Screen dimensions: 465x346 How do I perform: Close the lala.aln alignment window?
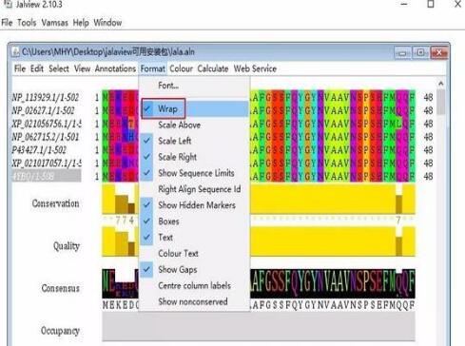[439, 53]
